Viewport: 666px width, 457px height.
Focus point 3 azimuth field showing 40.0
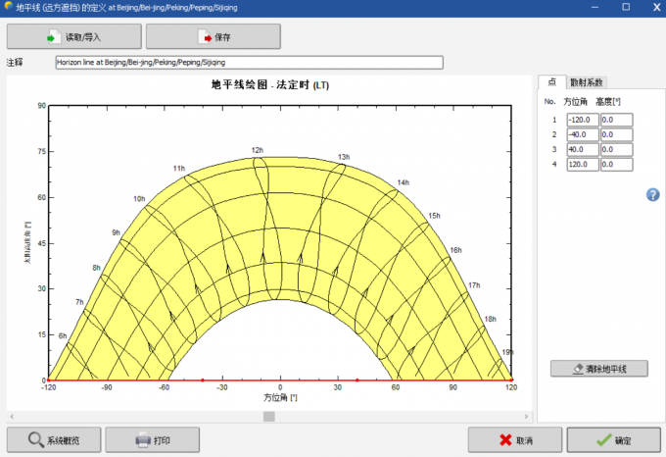coord(581,149)
